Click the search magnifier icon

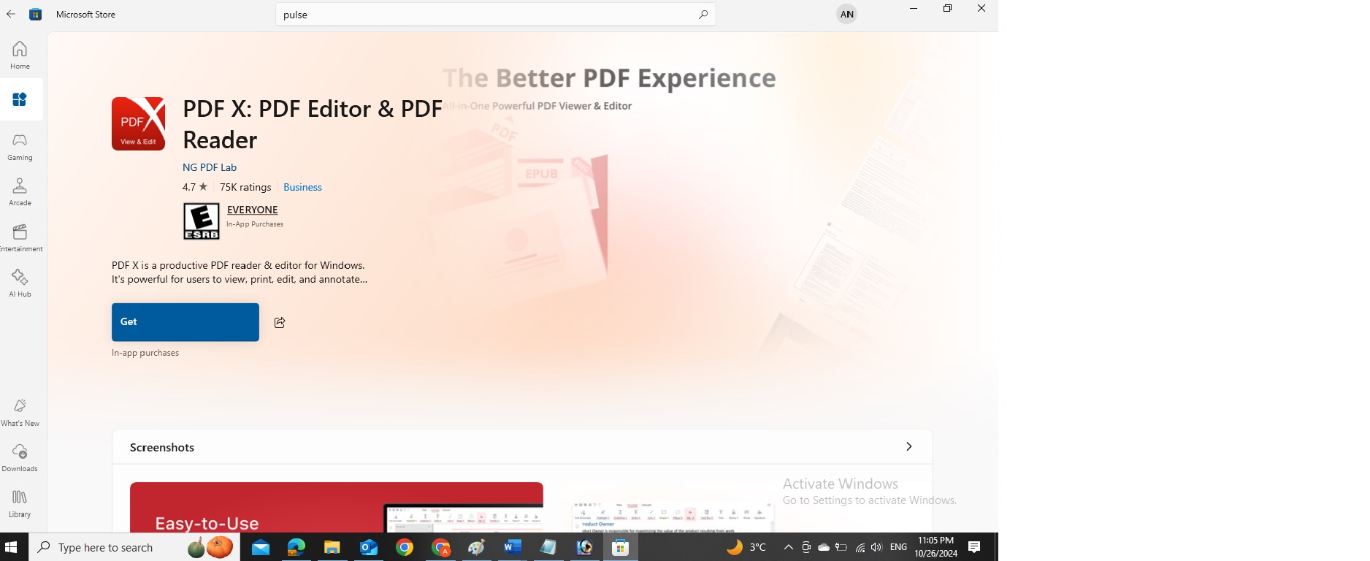703,14
